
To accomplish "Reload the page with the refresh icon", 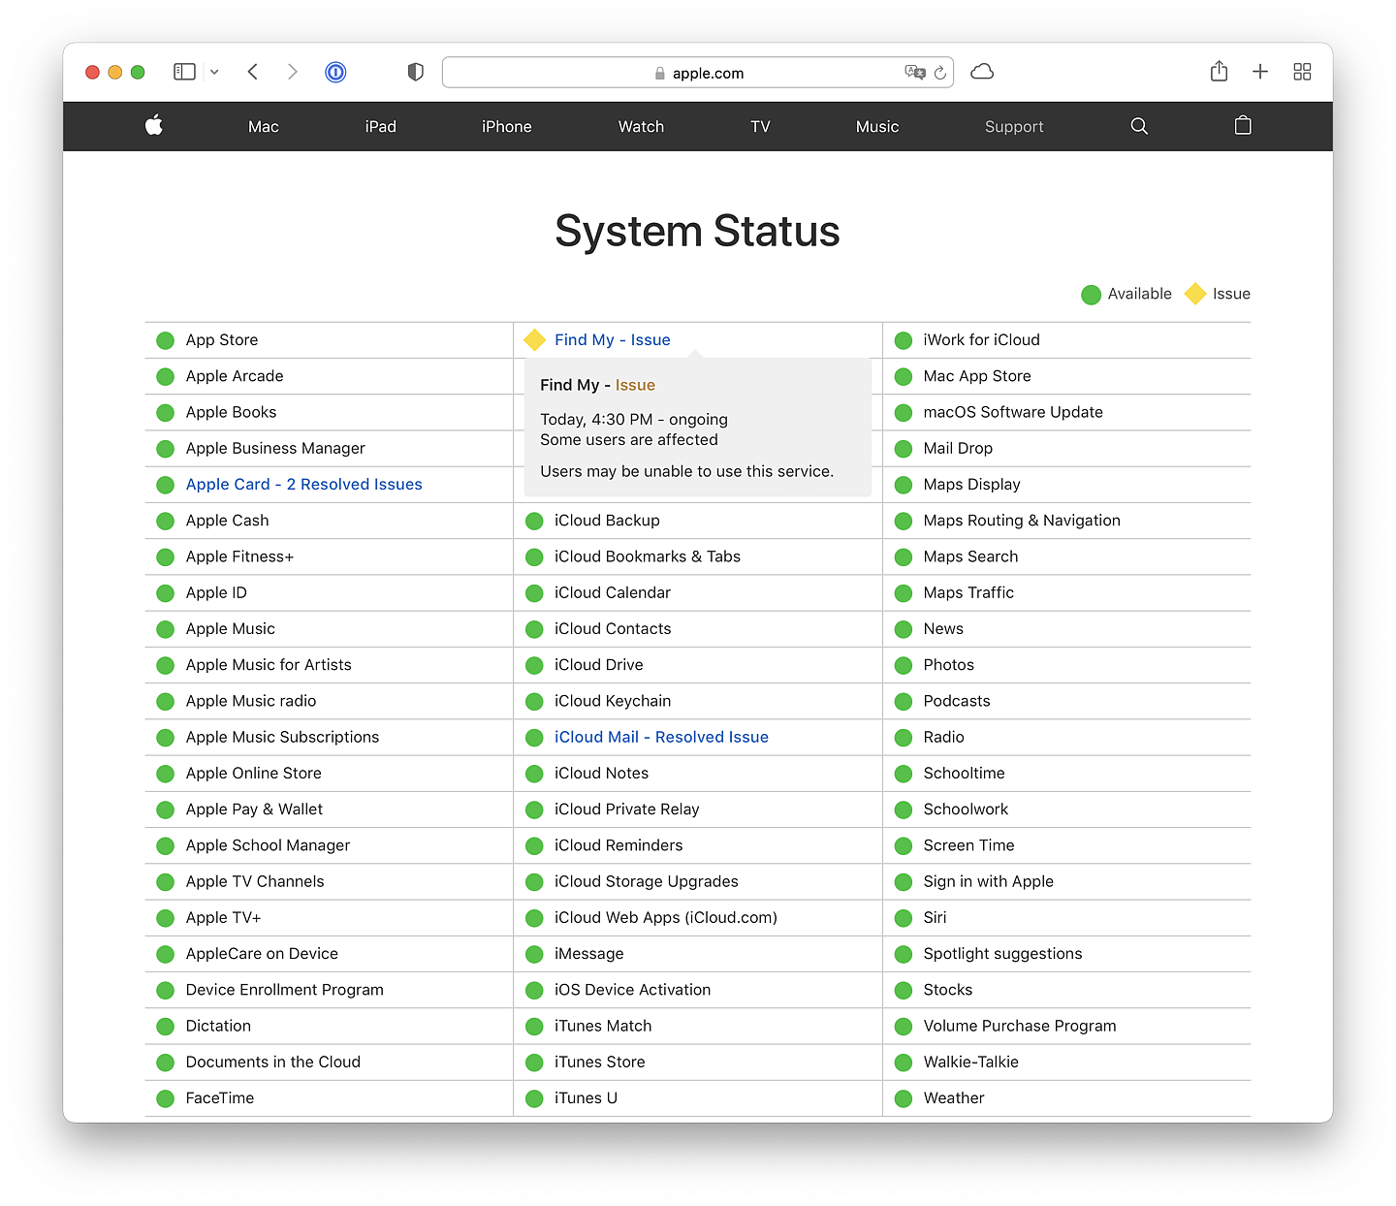I will (x=939, y=73).
